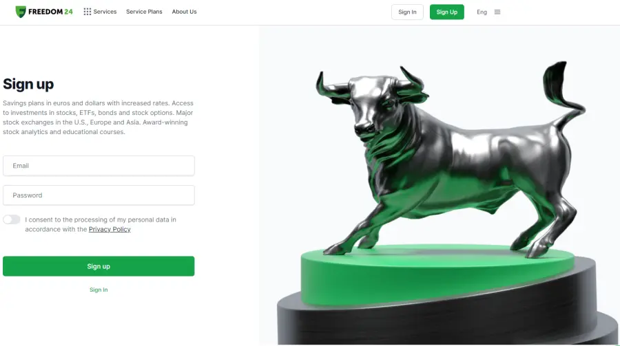
Task: Expand the Services menu label
Action: pos(105,12)
